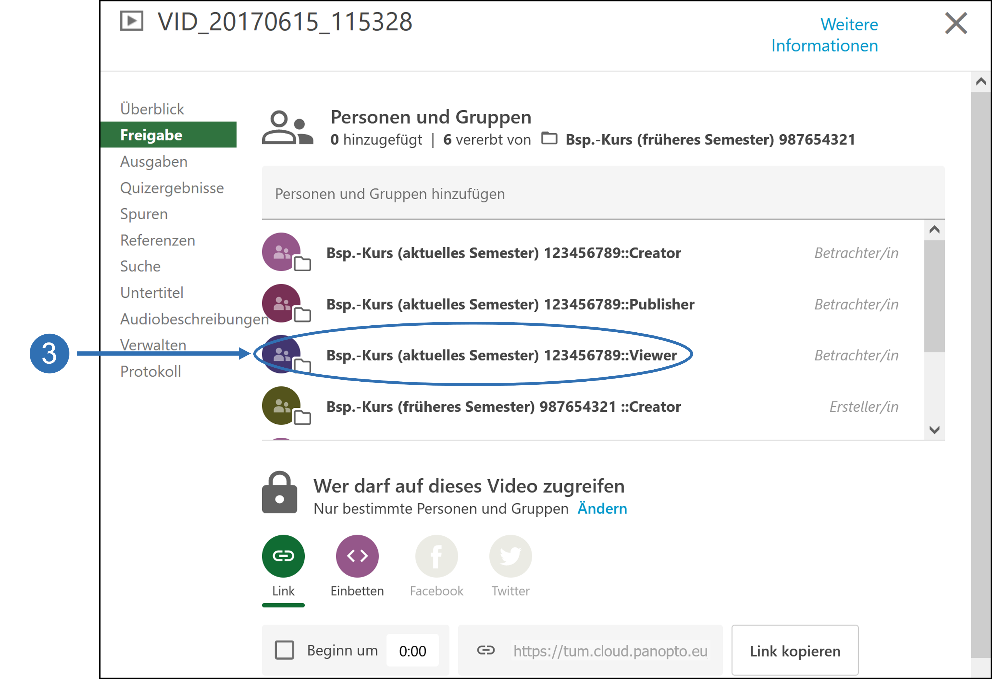
Task: Open role Betrachter/in for the ::Viewer group
Action: point(856,356)
